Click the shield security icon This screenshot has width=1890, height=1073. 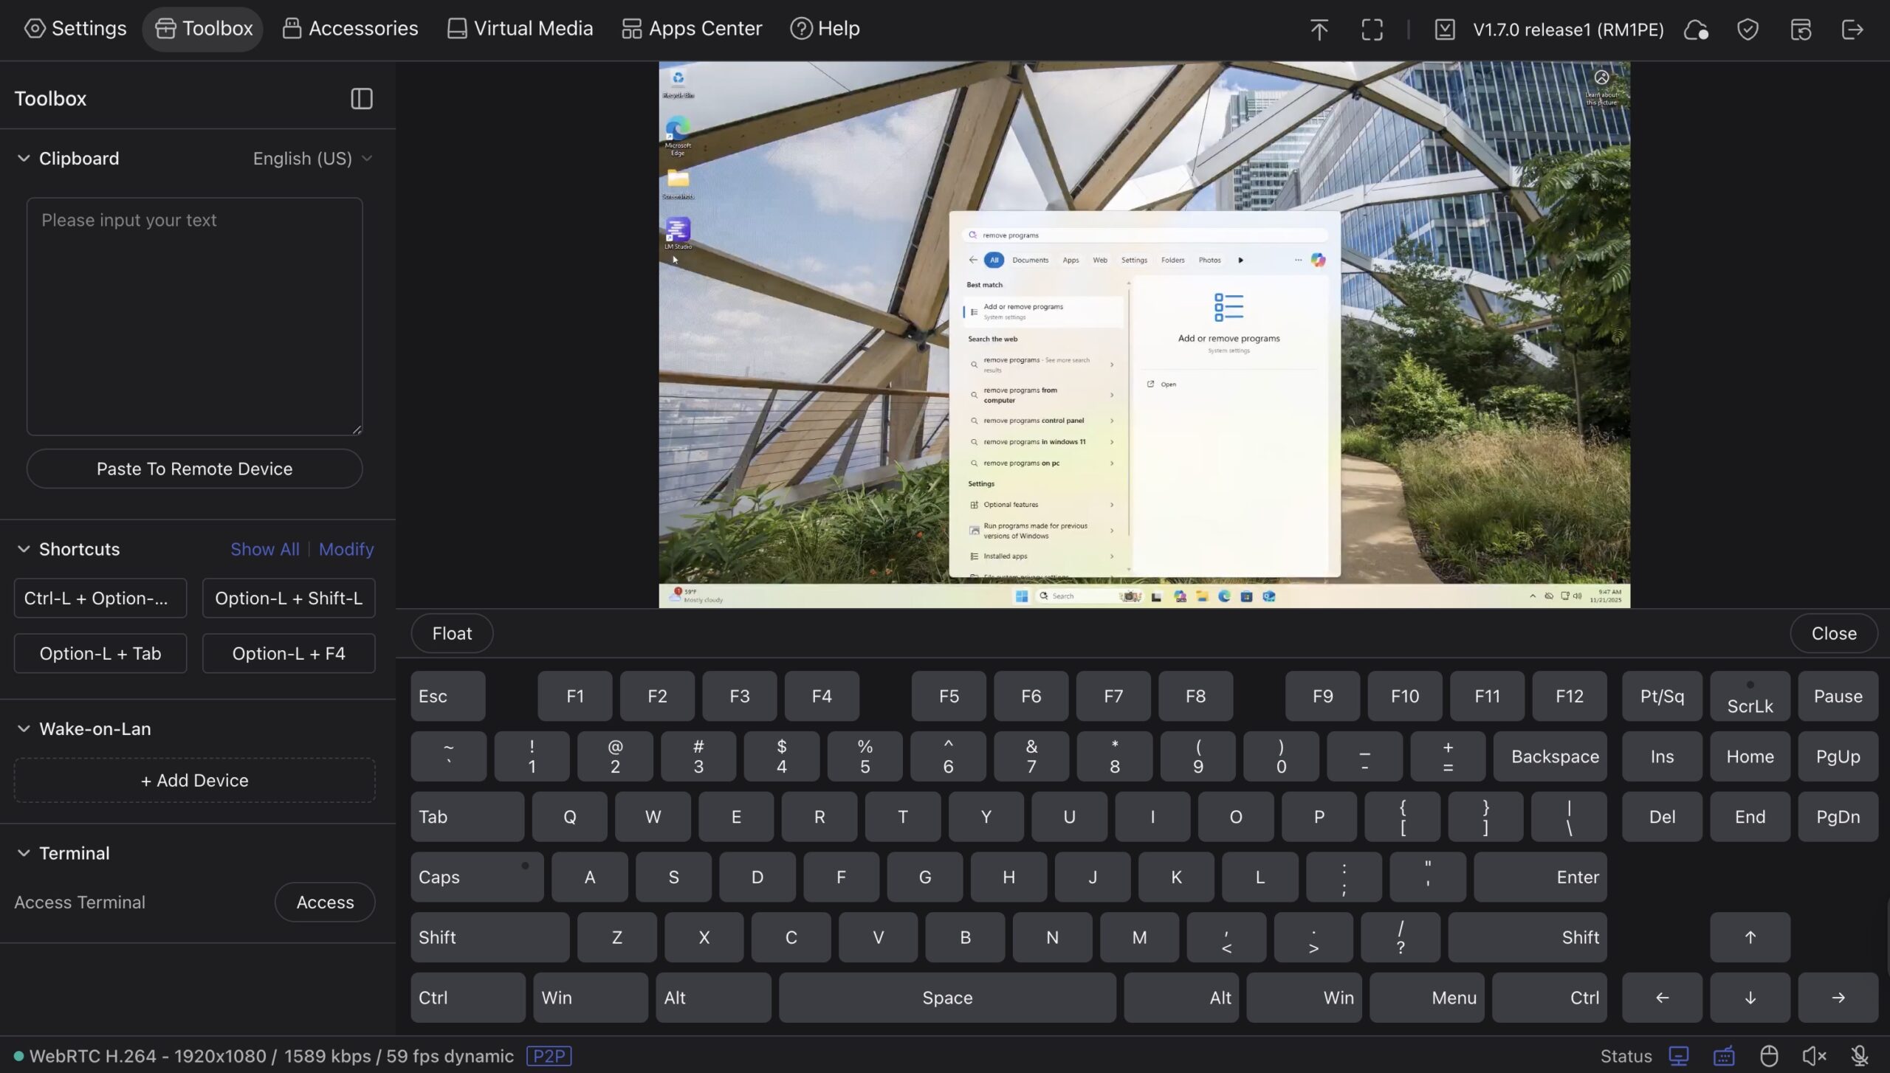[x=1748, y=30]
